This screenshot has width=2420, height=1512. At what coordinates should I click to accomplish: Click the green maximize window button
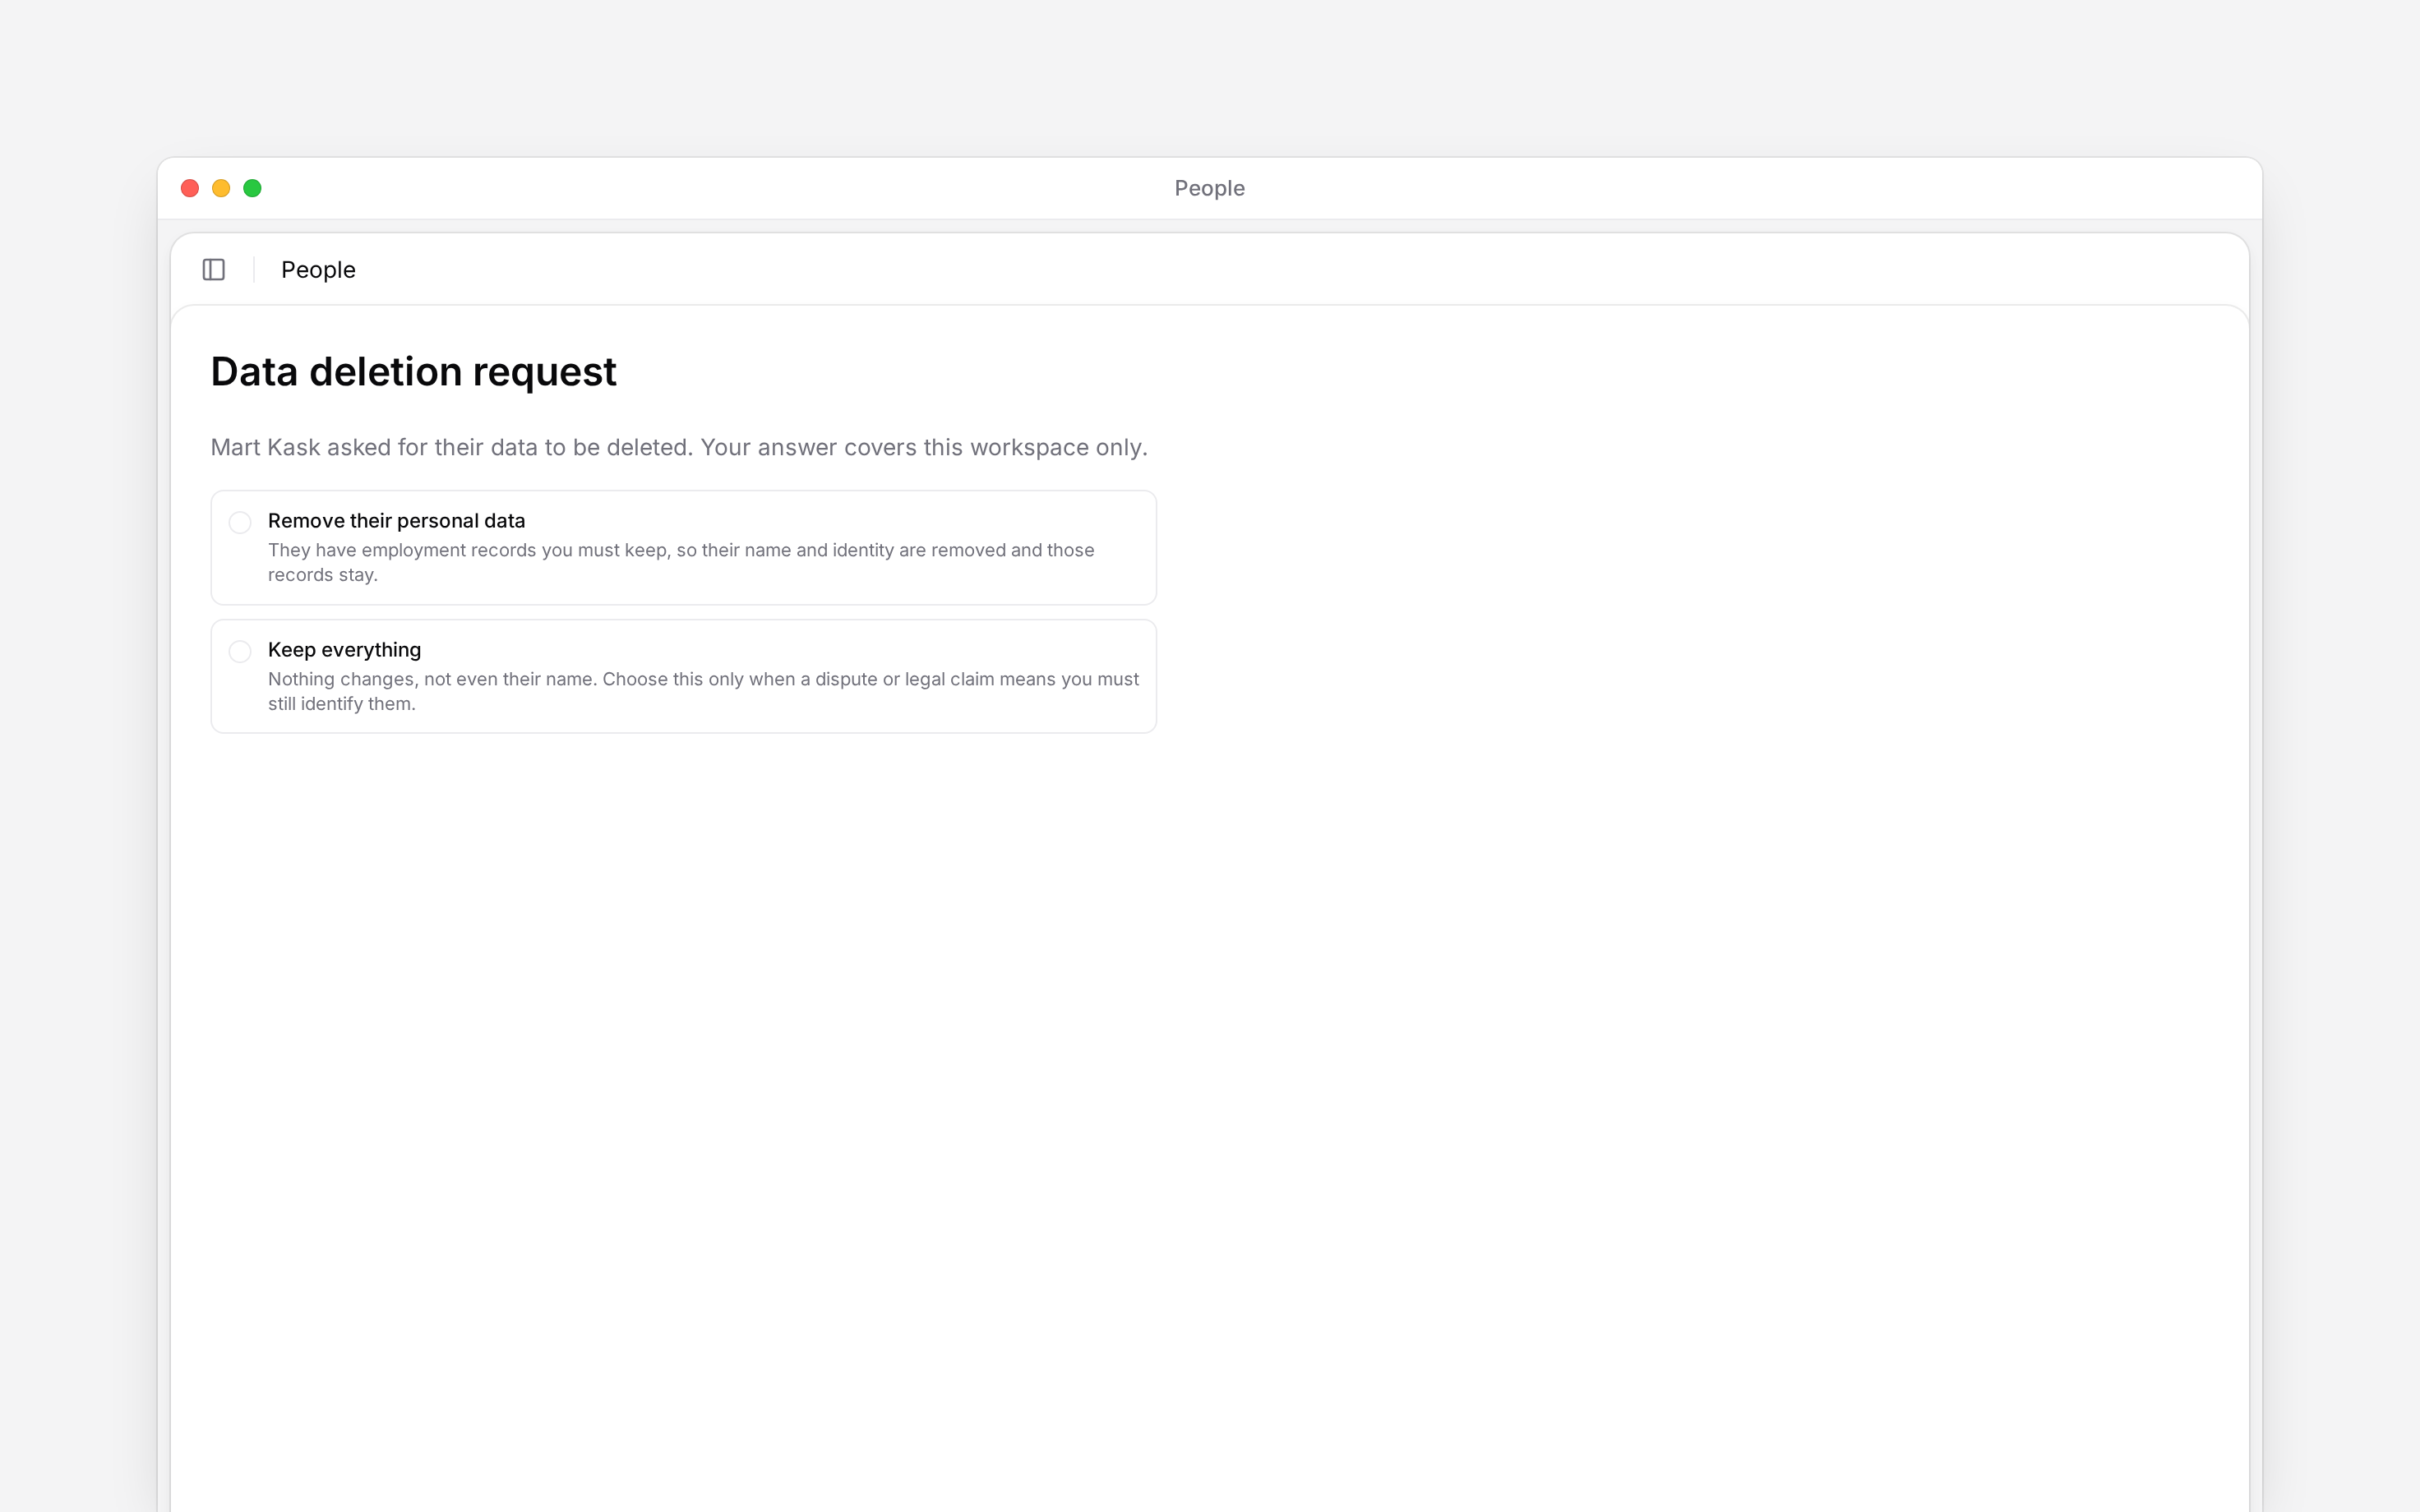[252, 188]
